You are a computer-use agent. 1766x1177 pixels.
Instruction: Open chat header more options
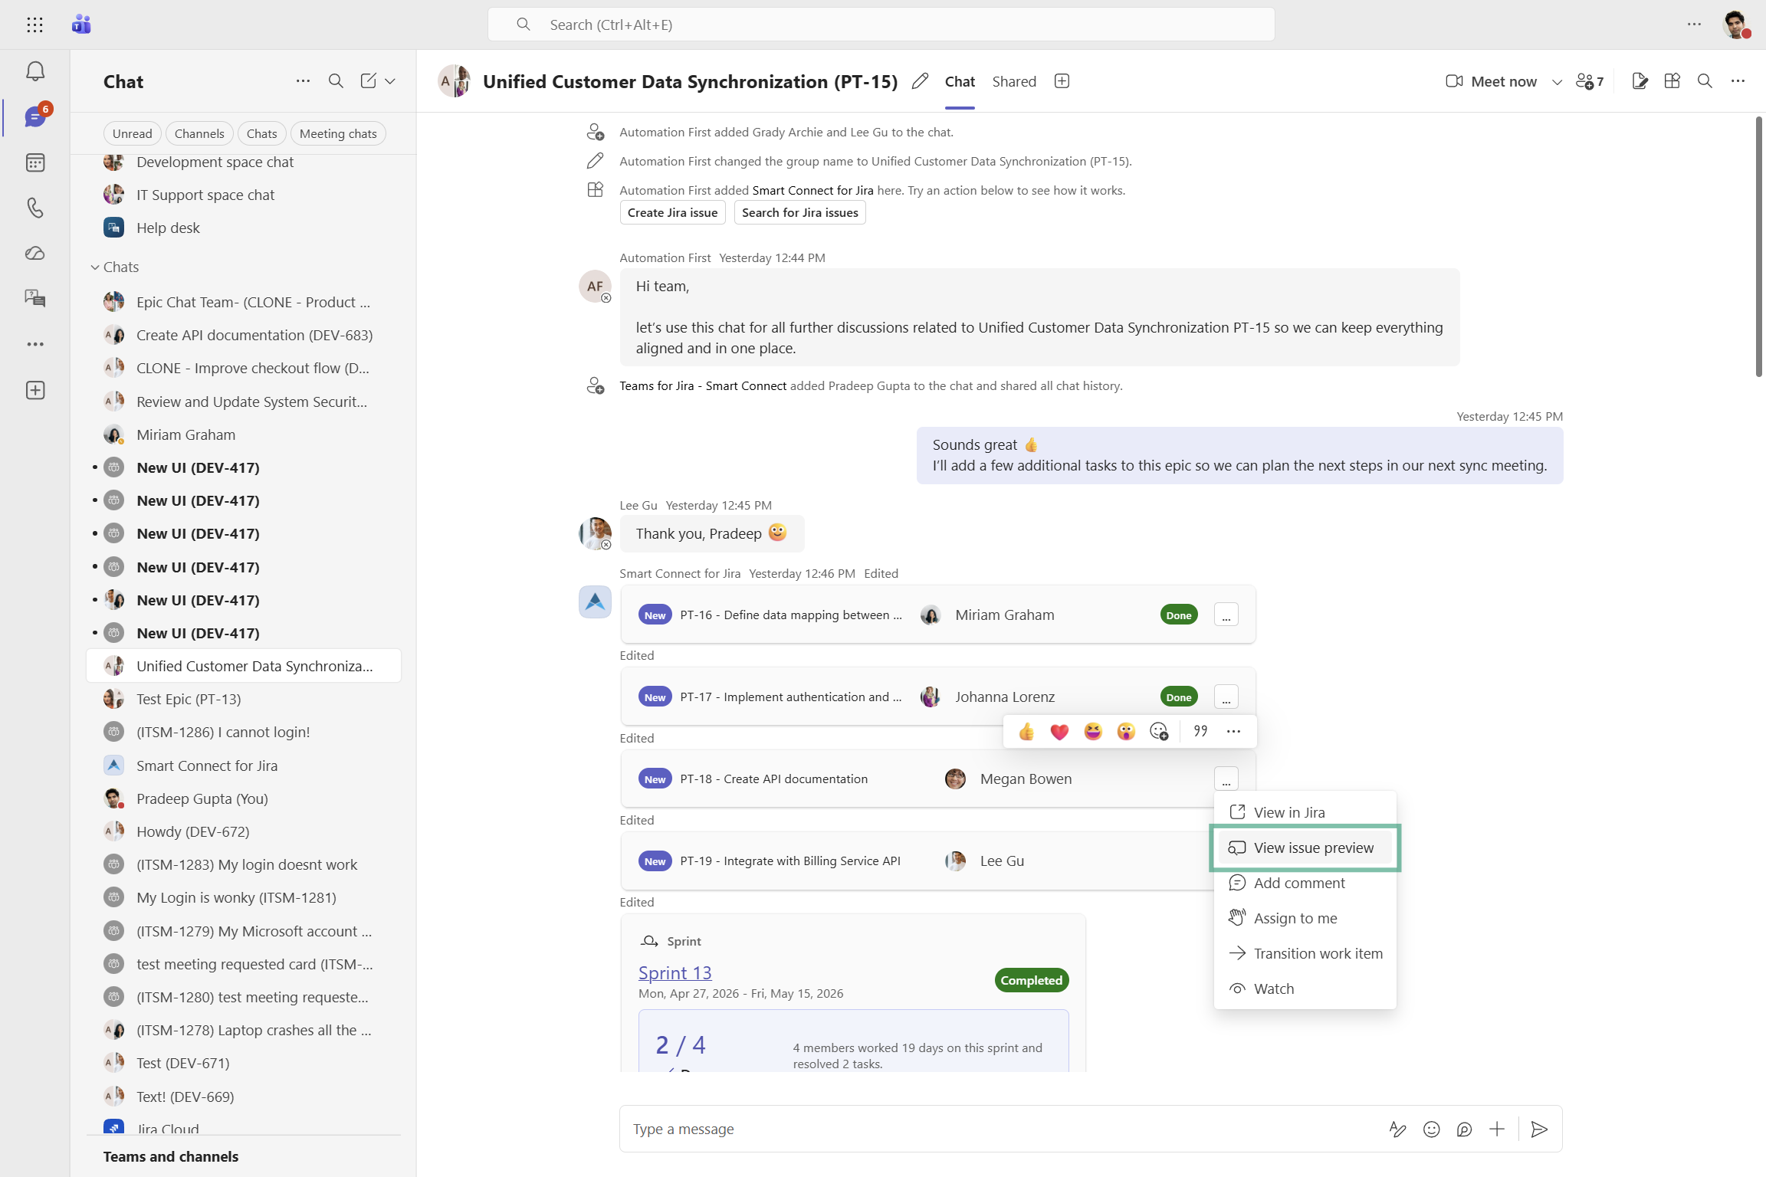coord(1738,81)
